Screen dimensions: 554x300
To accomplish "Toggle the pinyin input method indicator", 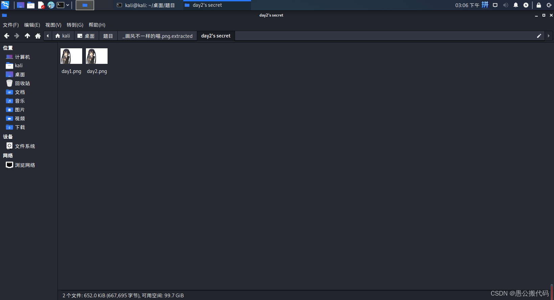I will [485, 5].
